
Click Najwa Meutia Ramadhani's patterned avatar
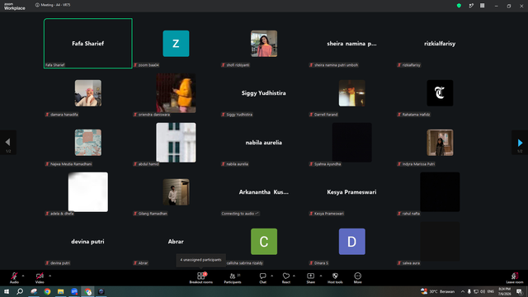pos(88,143)
